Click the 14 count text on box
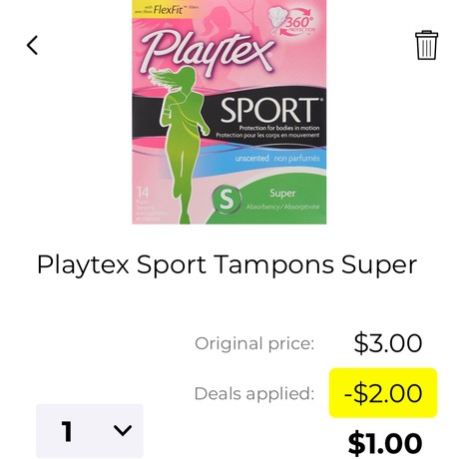 coord(143,192)
